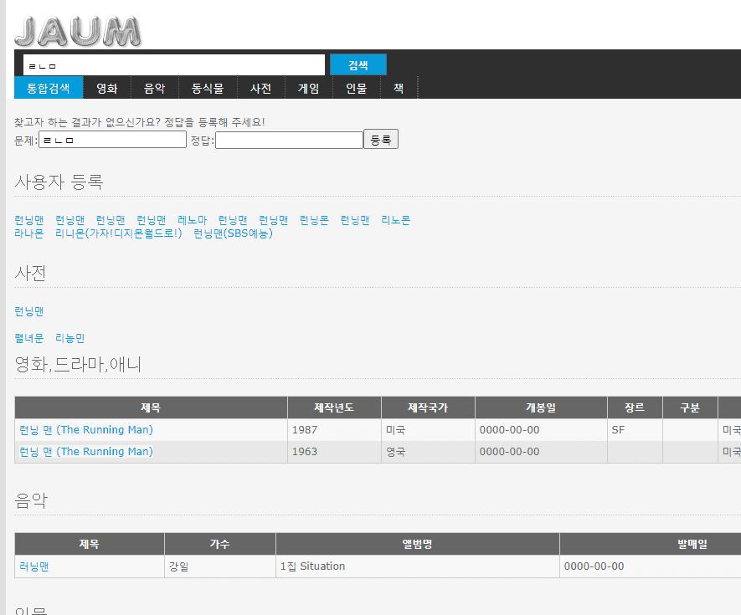The width and height of the screenshot is (741, 615).
Task: Click the 1987 year cell
Action: (x=334, y=430)
